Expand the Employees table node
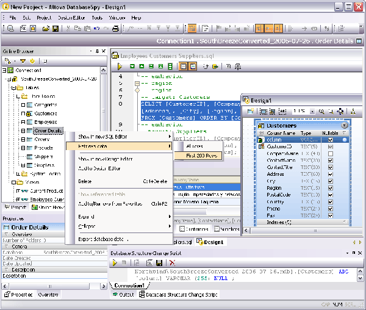The height and width of the screenshot is (310, 366). [x=22, y=122]
